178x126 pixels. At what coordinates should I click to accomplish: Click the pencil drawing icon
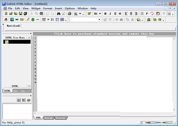tap(28, 20)
